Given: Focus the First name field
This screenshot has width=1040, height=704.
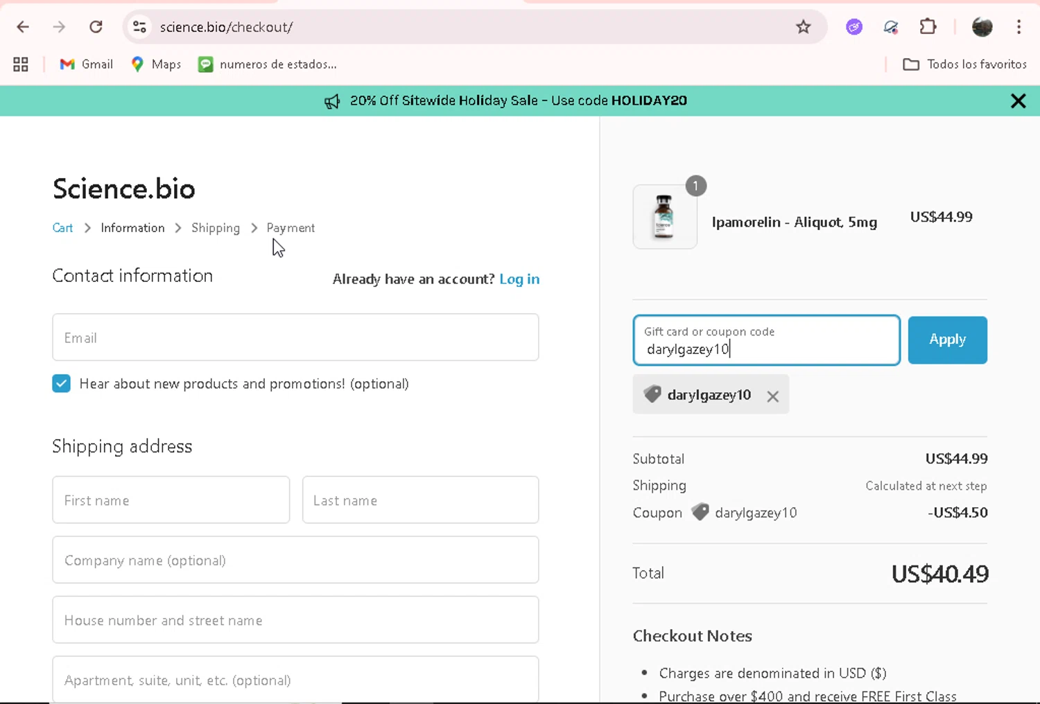Looking at the screenshot, I should [171, 500].
